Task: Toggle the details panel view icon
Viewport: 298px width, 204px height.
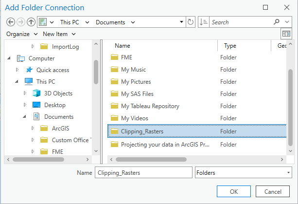Action: click(286, 34)
